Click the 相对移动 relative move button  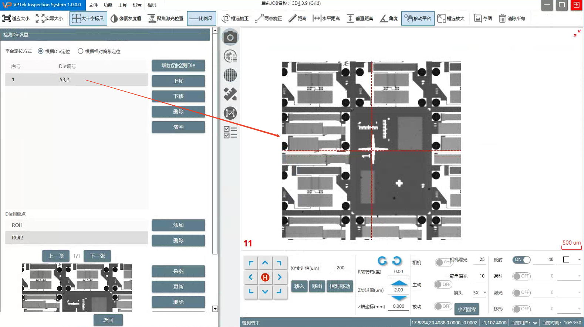(340, 286)
